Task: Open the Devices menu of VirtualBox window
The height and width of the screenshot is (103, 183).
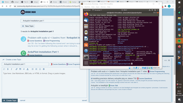Action: coord(103,7)
